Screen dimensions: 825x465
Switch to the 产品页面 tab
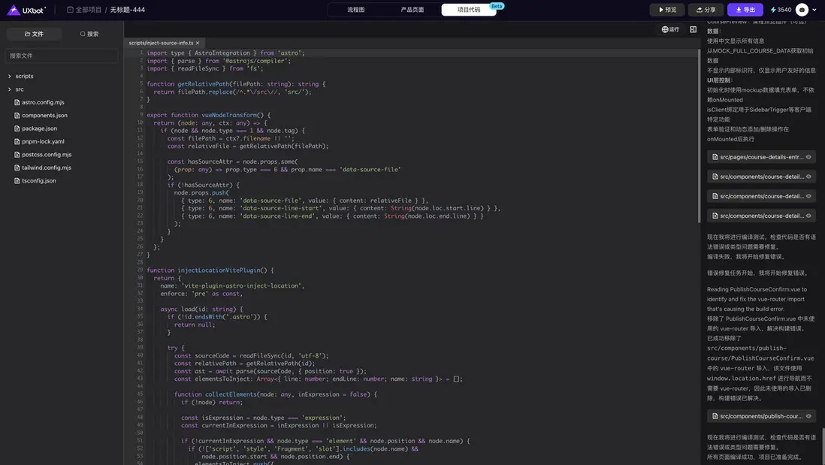[412, 10]
